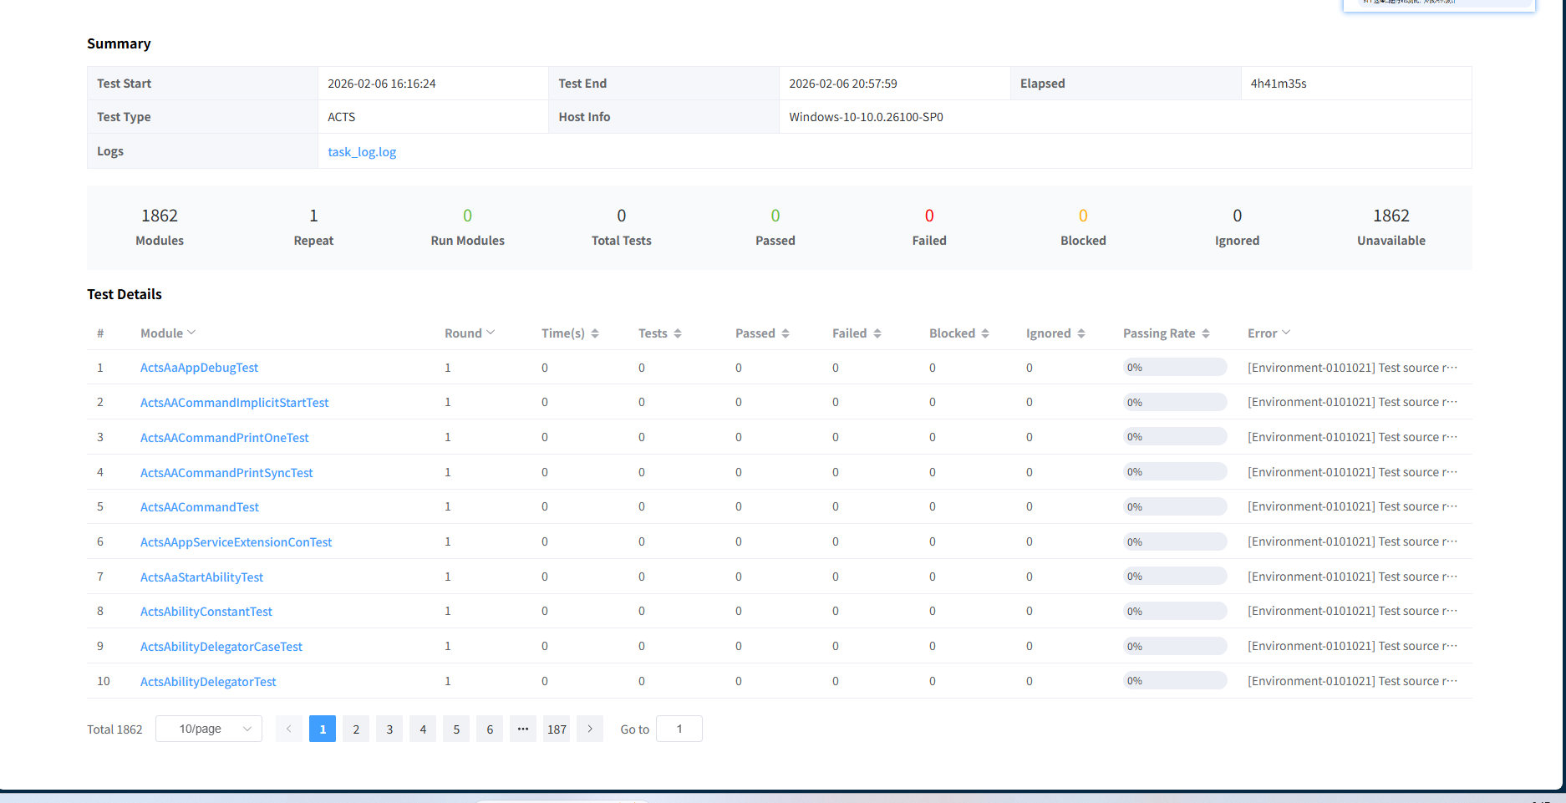1566x803 pixels.
Task: Click the error text of ActsAaAppDebugTest row
Action: click(x=1352, y=368)
